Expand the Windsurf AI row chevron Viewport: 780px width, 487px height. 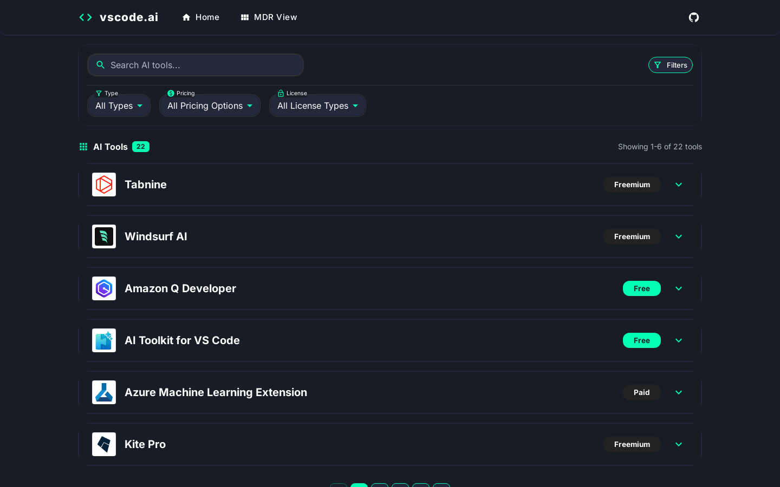pos(679,236)
